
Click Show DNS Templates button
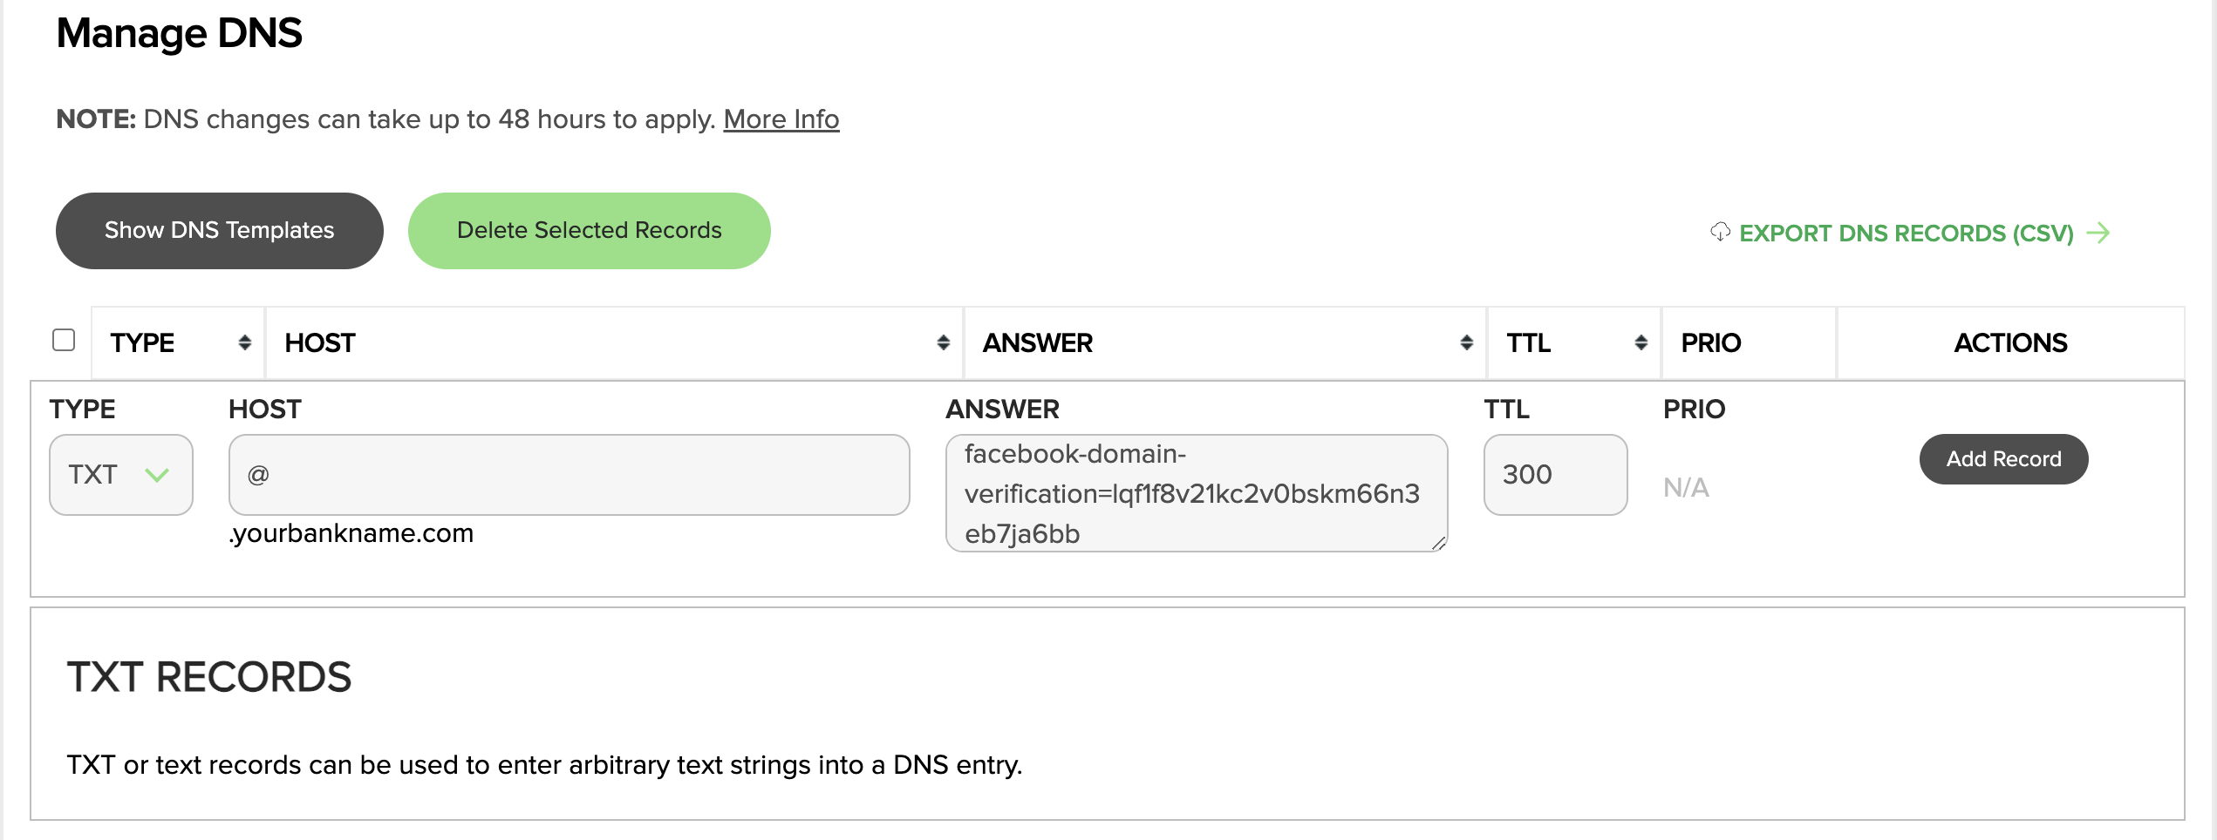coord(219,231)
